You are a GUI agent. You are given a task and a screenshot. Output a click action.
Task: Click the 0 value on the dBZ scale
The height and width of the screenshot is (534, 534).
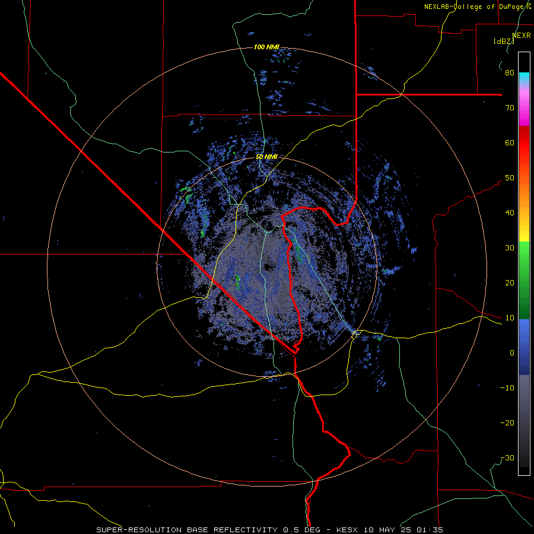coord(512,353)
